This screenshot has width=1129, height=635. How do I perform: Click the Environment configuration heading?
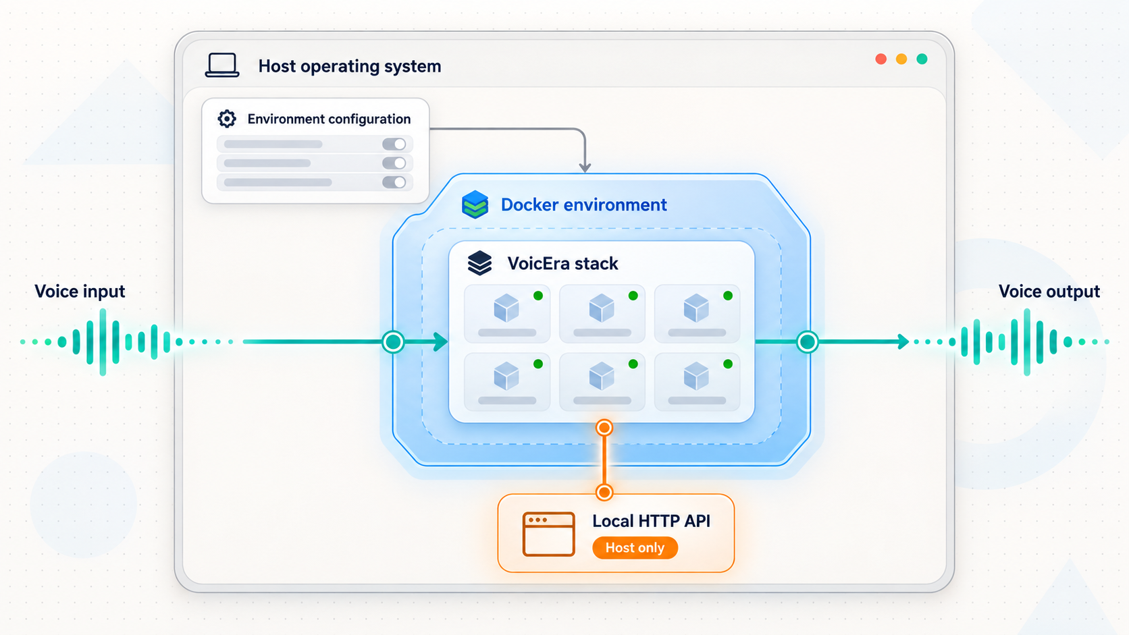329,119
